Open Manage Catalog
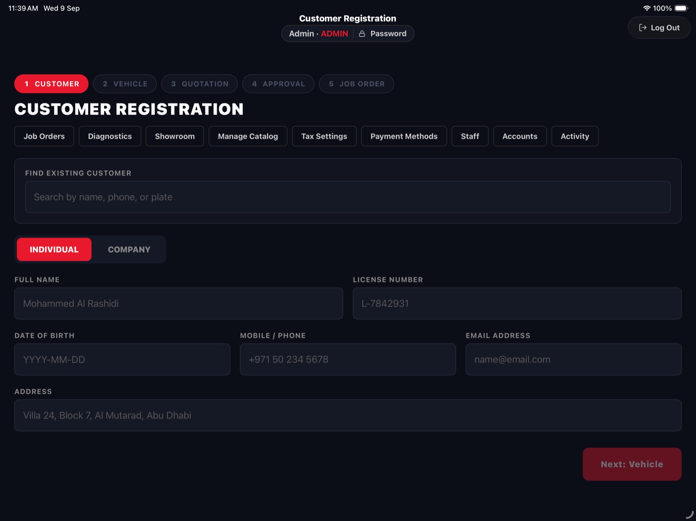Screen dimensions: 696x521 tap(248, 136)
